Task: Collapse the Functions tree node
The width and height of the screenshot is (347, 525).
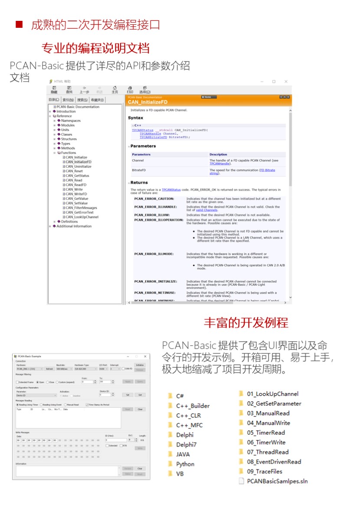Action: pos(55,153)
